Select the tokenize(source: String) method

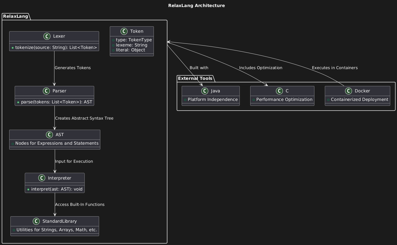pyautogui.click(x=56, y=47)
